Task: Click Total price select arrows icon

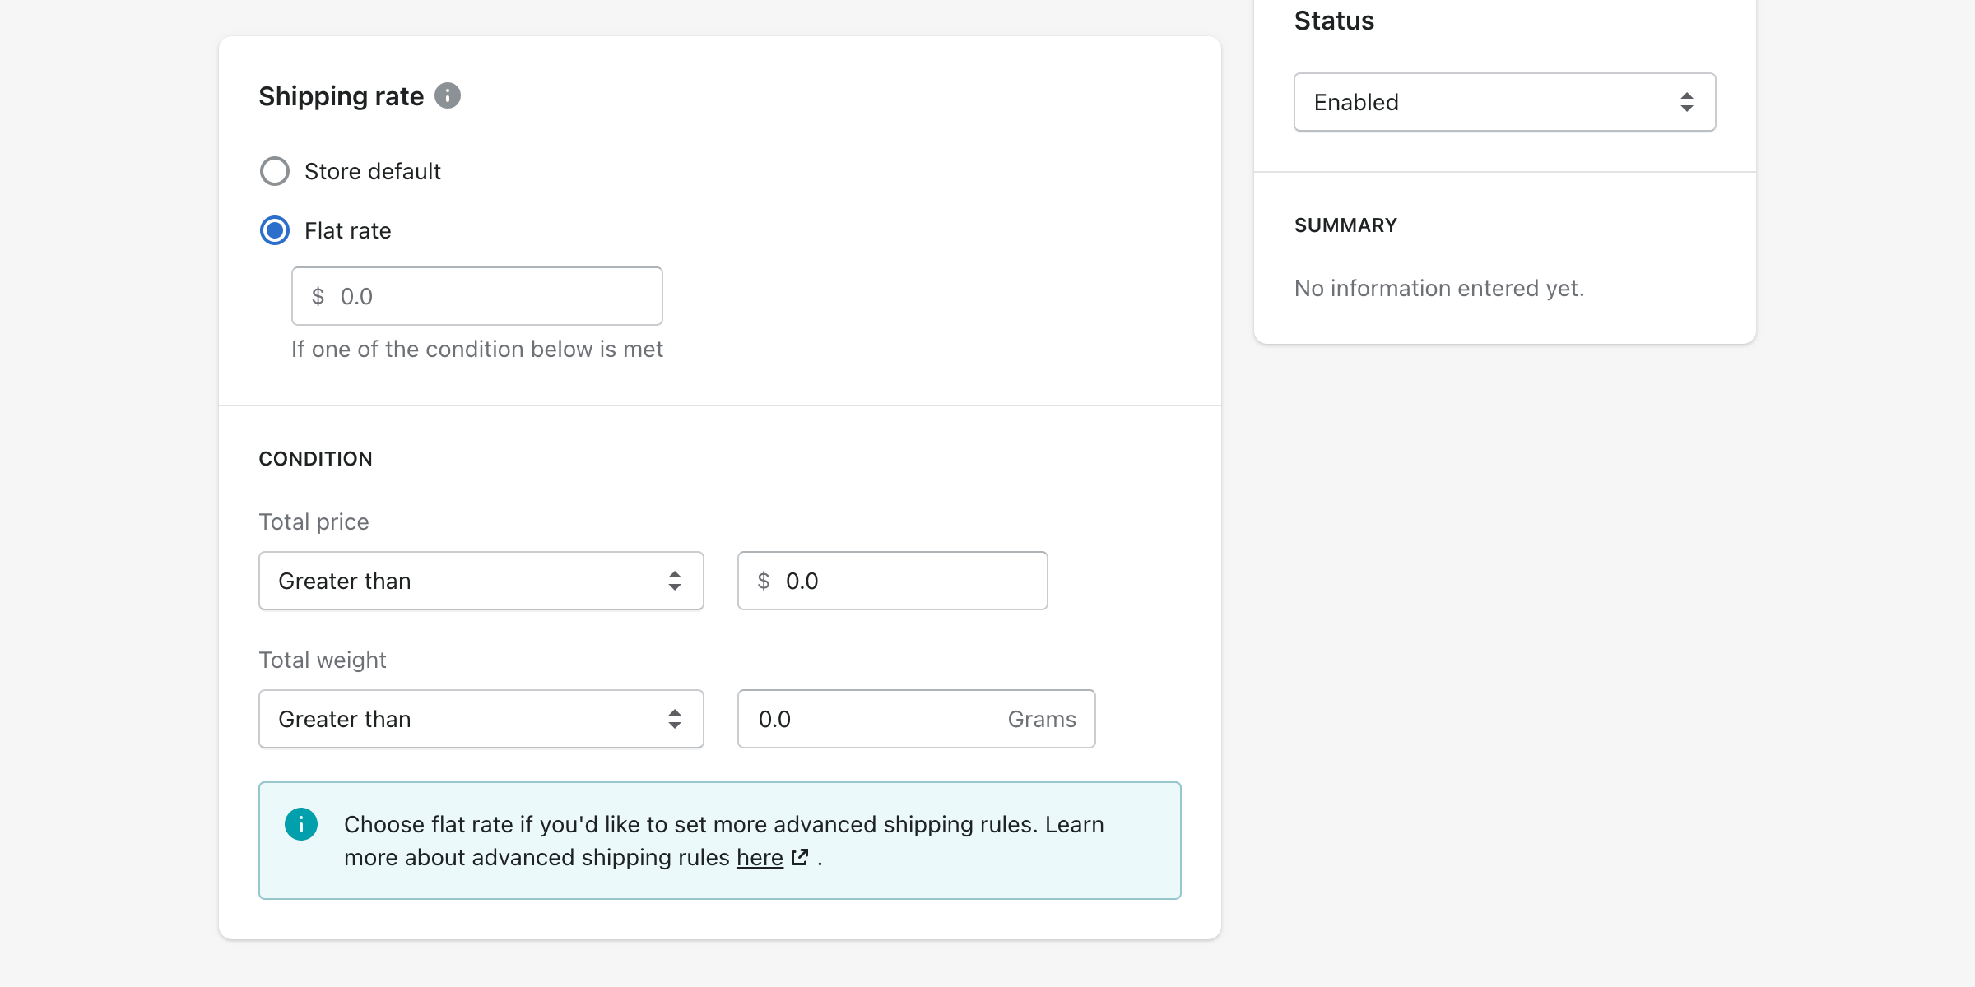Action: (675, 581)
